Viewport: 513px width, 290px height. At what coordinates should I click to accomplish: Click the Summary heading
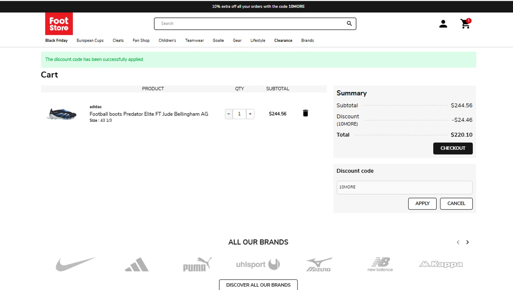pyautogui.click(x=352, y=93)
